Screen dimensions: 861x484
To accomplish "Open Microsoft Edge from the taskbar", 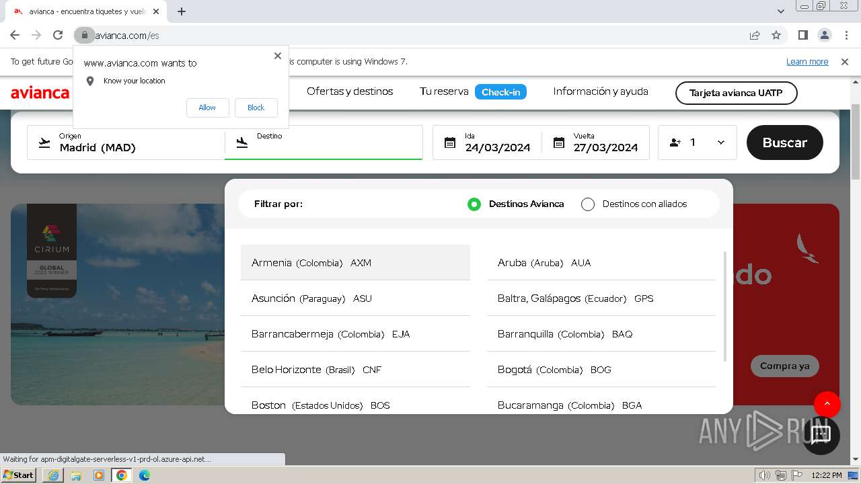I will [x=145, y=475].
